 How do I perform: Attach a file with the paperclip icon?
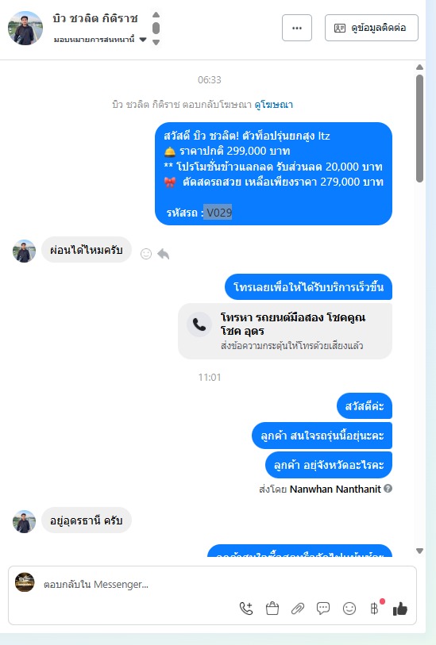[298, 609]
